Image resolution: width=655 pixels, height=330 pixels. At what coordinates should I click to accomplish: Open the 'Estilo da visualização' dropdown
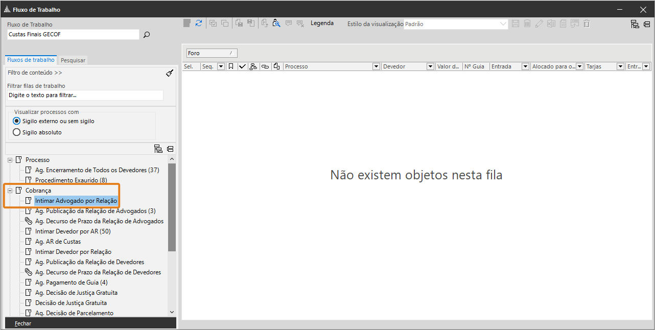[x=503, y=24]
